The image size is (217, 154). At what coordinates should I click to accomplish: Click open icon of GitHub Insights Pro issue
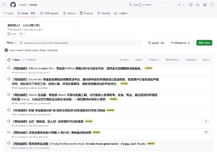(x=9, y=68)
